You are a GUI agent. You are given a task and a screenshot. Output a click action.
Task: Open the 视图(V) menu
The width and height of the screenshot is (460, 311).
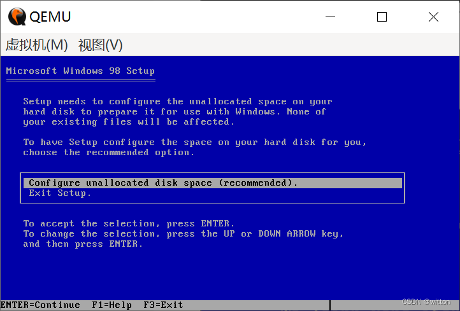tap(100, 45)
